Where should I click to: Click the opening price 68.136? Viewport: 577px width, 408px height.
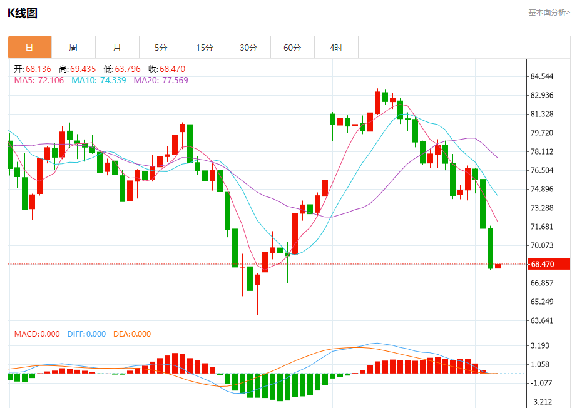pyautogui.click(x=38, y=69)
